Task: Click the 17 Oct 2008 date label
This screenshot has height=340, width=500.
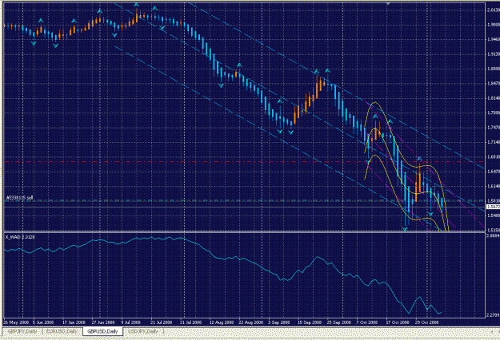Action: (x=398, y=322)
